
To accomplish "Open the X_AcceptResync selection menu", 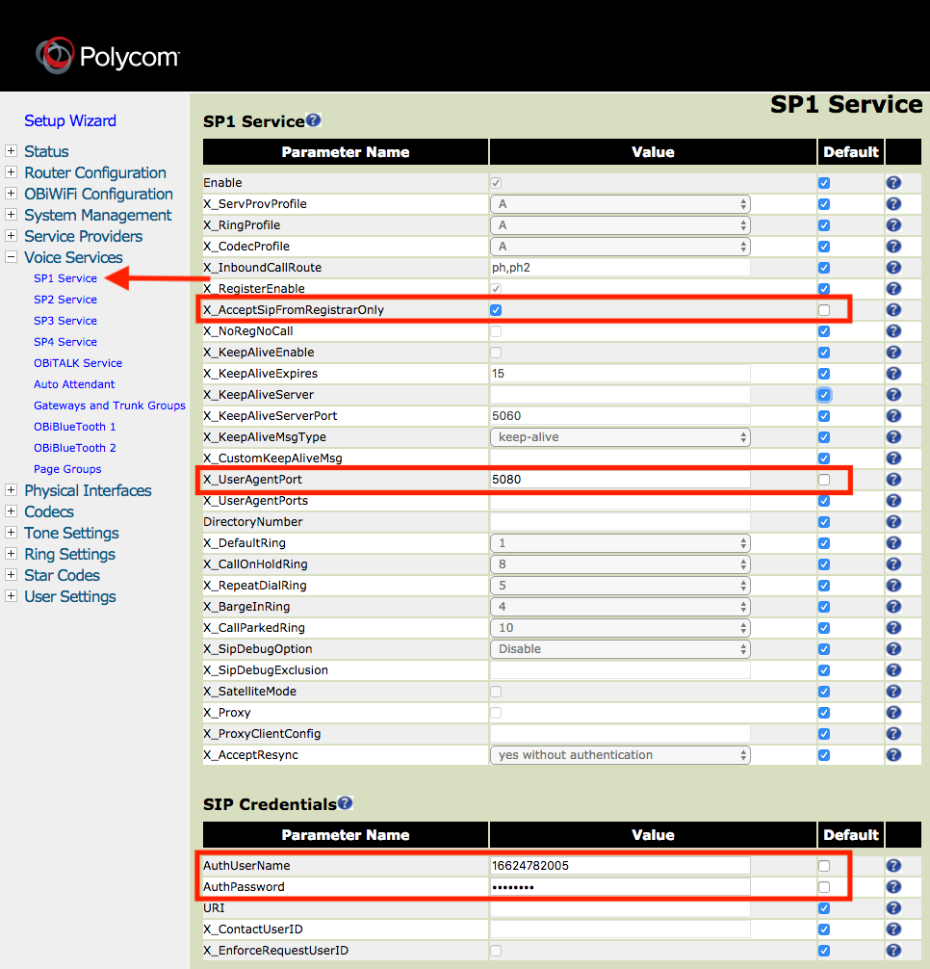I will pyautogui.click(x=619, y=754).
